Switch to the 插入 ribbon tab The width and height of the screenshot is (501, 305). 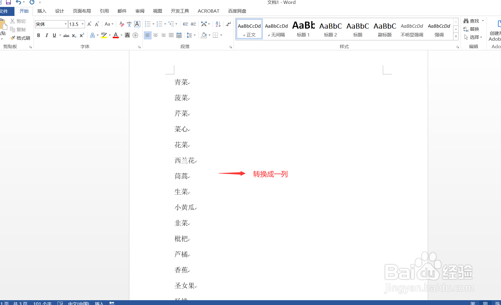pyautogui.click(x=41, y=11)
